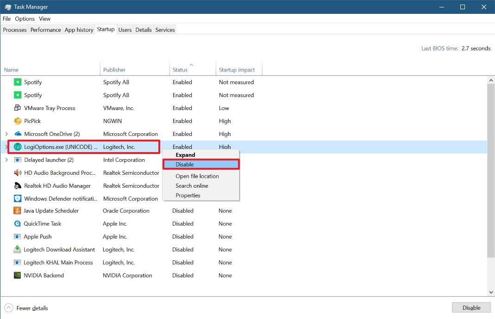Click the QuickTime Task icon

point(18,224)
